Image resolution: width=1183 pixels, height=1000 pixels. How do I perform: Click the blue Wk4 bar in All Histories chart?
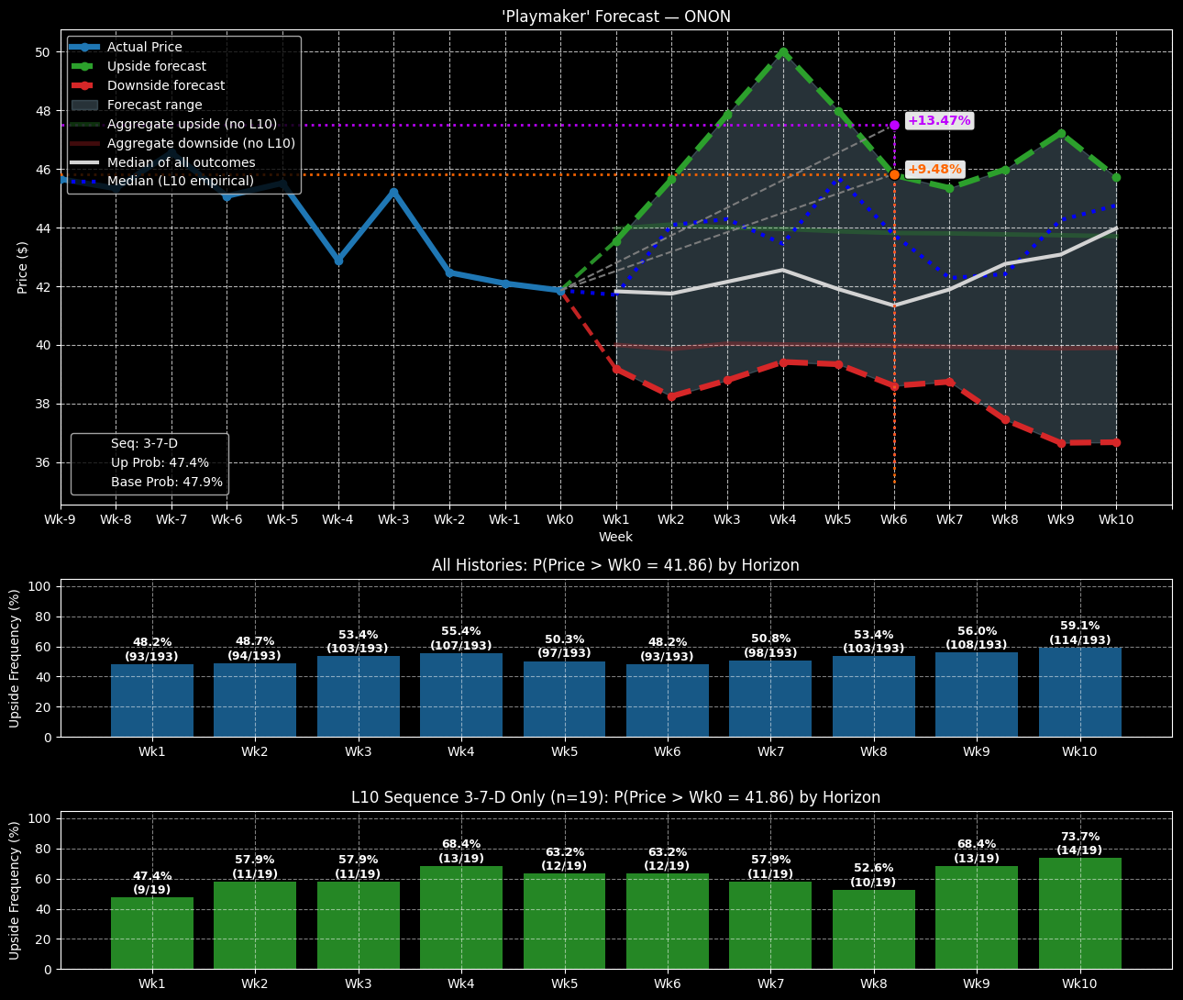(x=461, y=695)
